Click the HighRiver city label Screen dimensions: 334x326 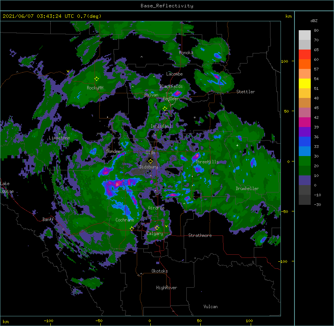(167, 288)
